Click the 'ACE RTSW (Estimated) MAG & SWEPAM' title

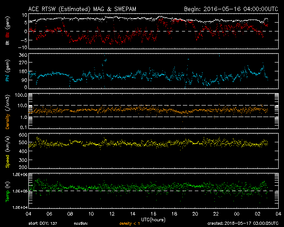(82, 9)
